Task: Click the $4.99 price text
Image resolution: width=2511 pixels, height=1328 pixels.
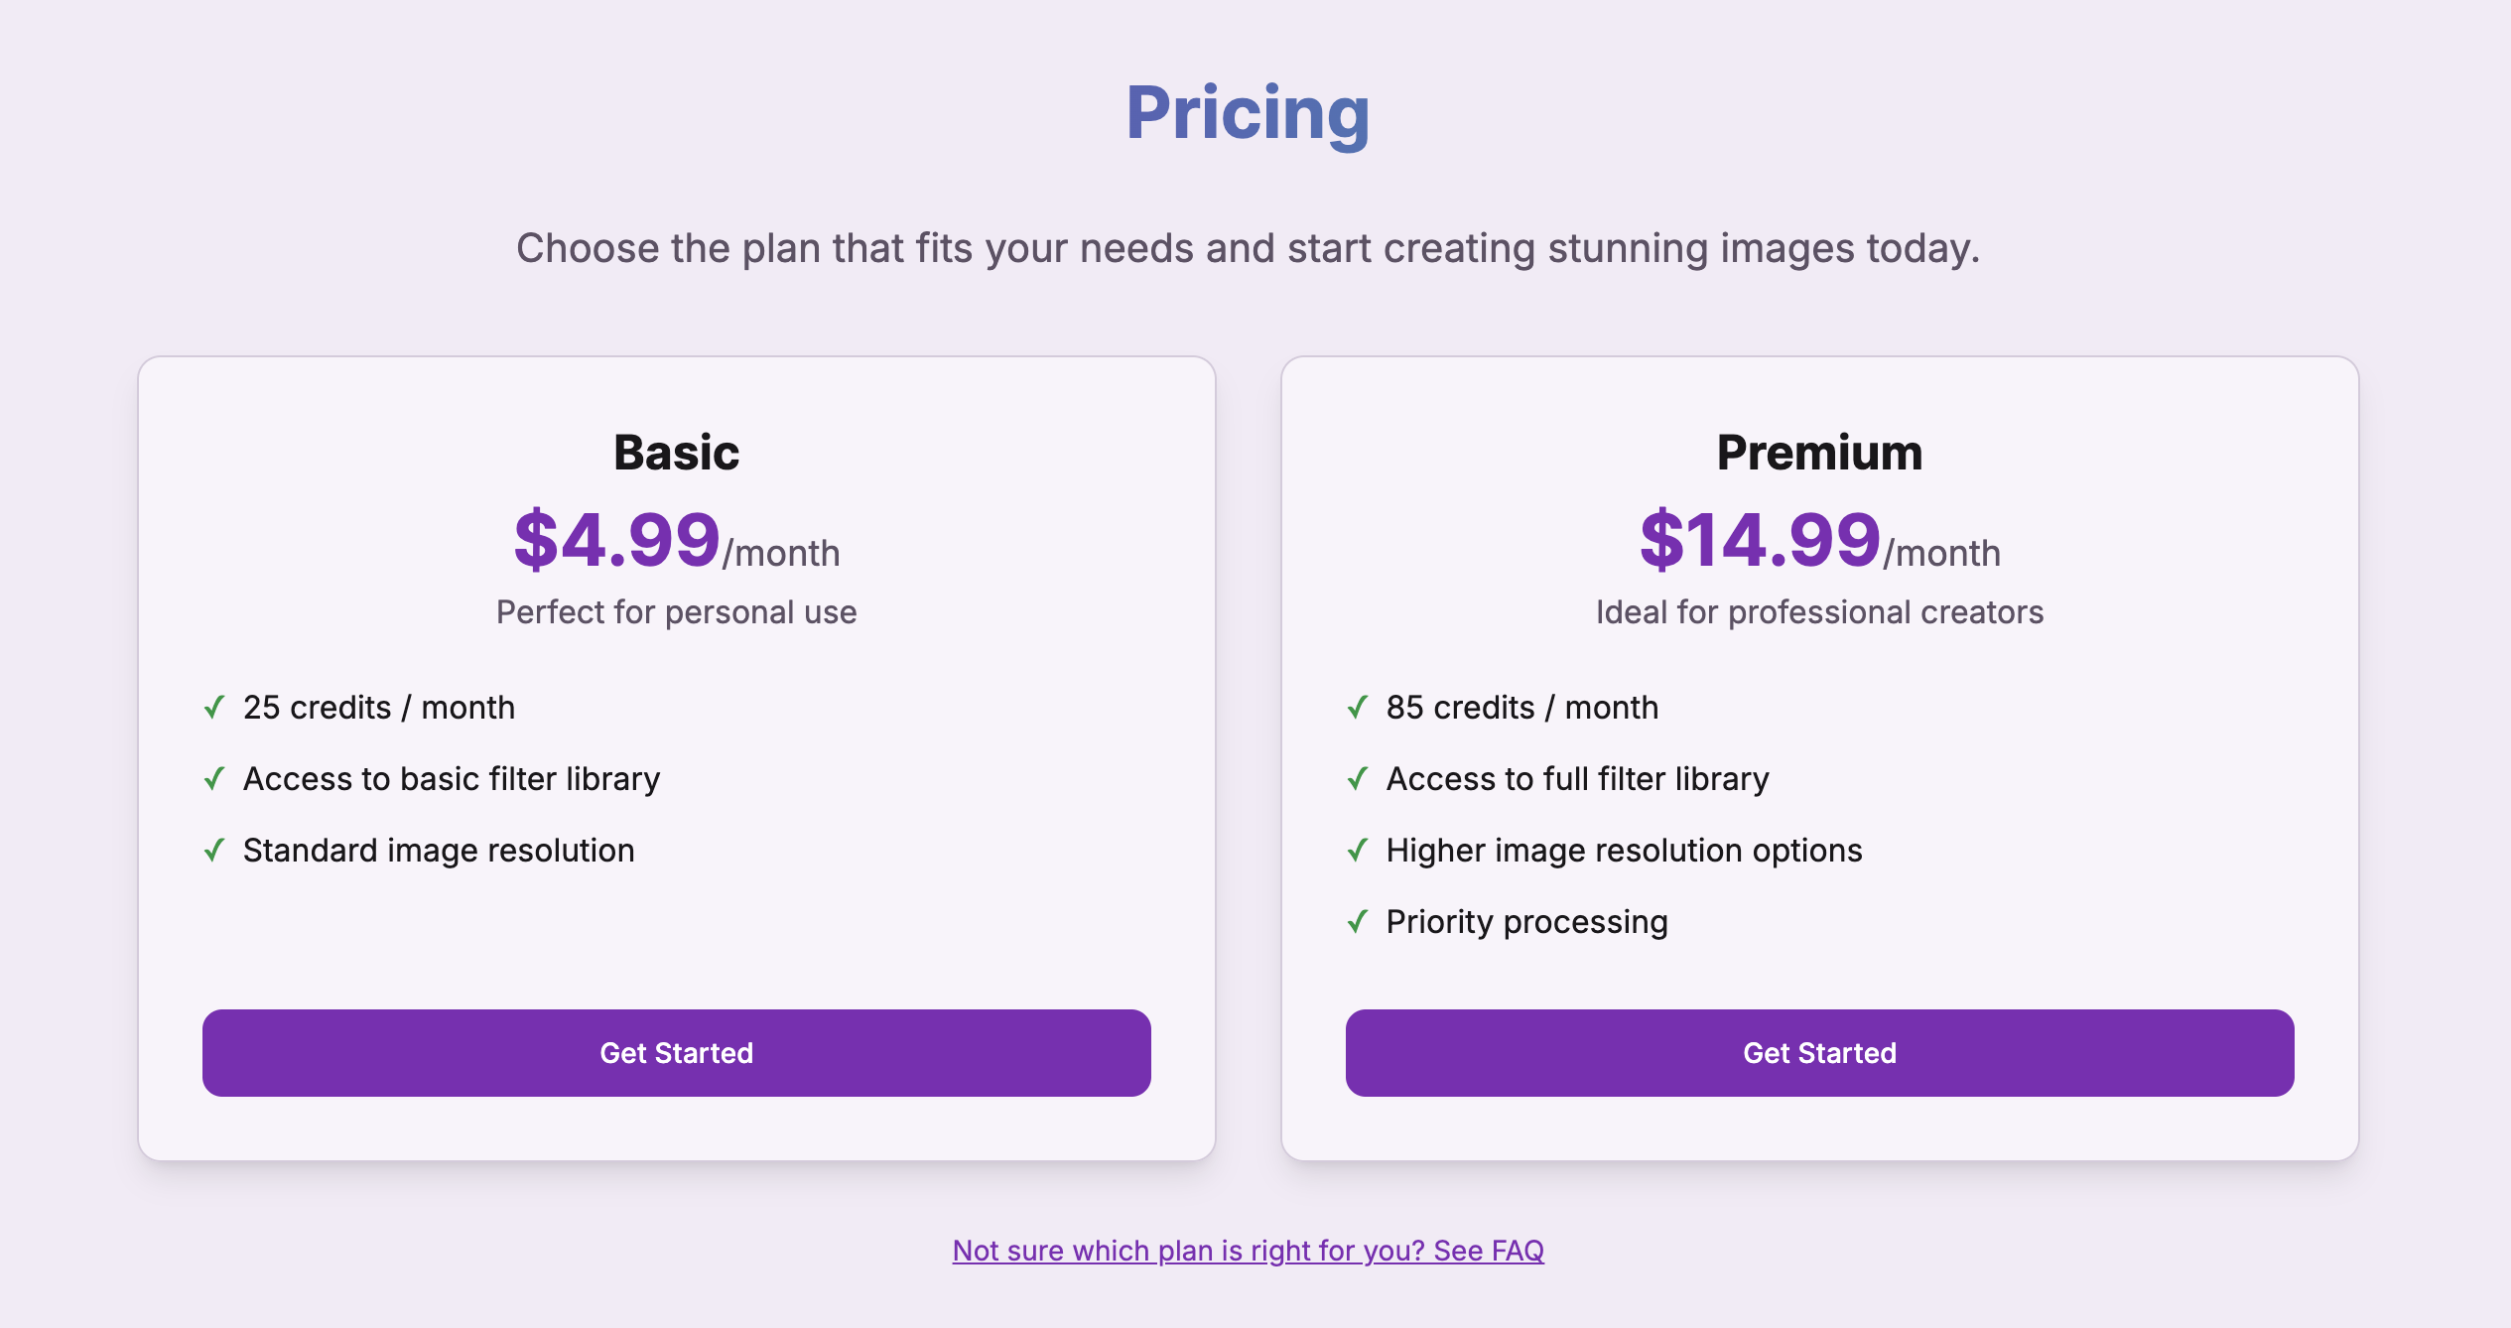Action: 616,540
